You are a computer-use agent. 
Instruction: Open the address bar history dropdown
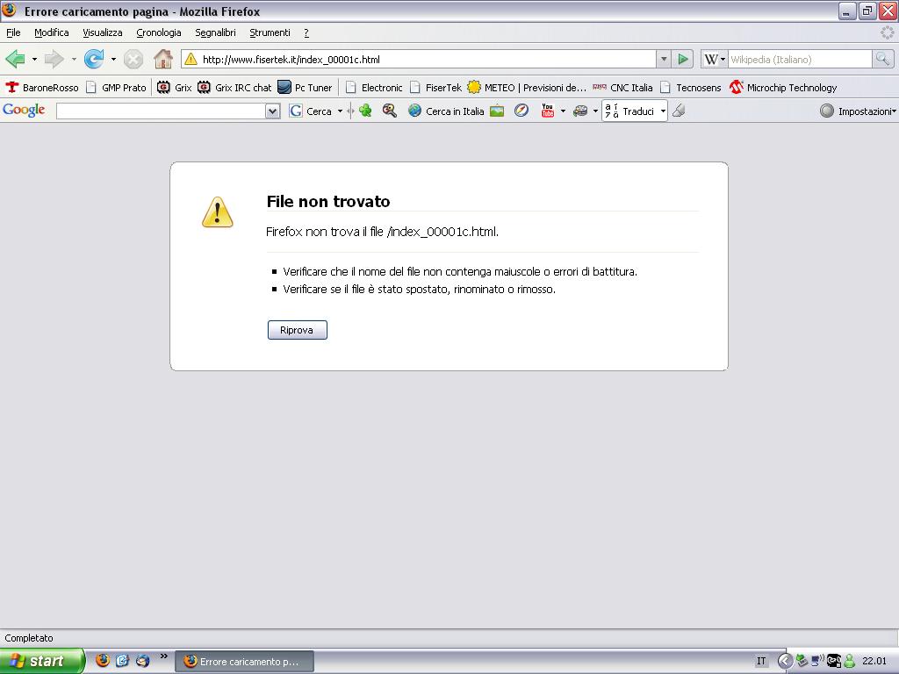[x=663, y=59]
